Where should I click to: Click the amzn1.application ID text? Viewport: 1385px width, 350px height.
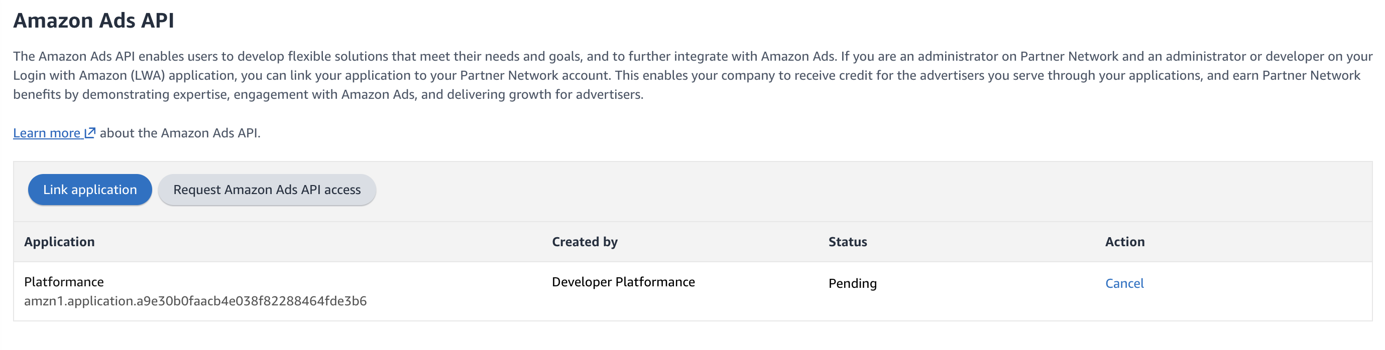click(x=195, y=301)
